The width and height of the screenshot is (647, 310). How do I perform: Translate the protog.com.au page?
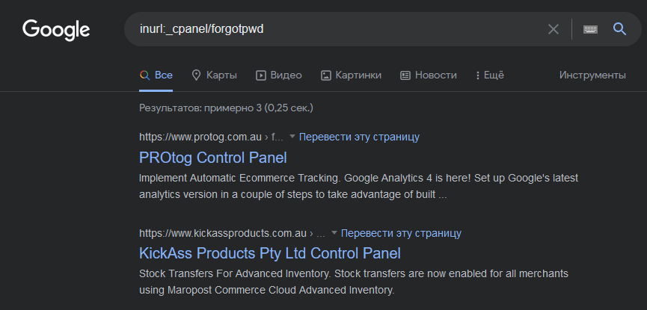click(x=359, y=137)
